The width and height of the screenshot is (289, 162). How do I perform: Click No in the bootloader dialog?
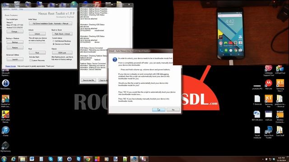coord(173,110)
